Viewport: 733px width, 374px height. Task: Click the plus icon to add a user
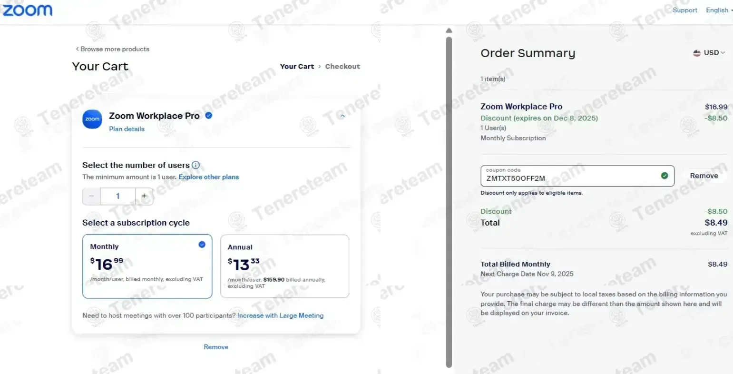pos(144,196)
